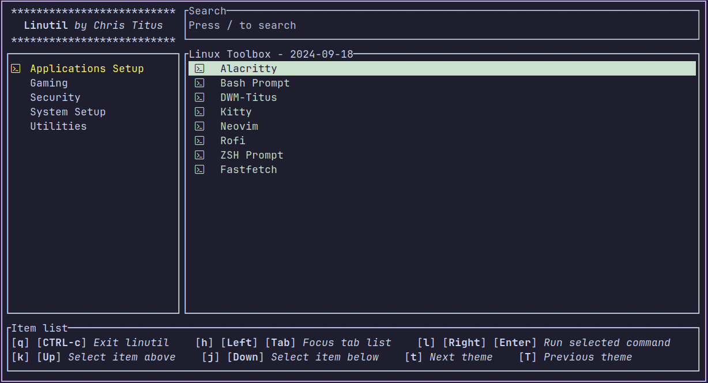Switch to the Gaming tab

point(49,83)
